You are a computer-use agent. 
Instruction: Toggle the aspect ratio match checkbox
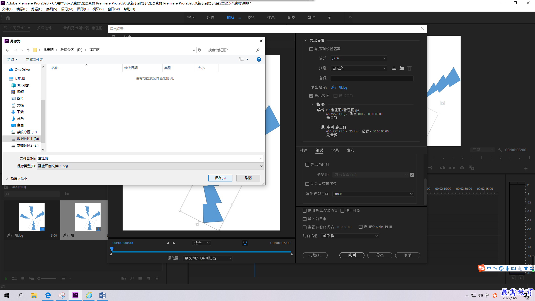pyautogui.click(x=412, y=175)
